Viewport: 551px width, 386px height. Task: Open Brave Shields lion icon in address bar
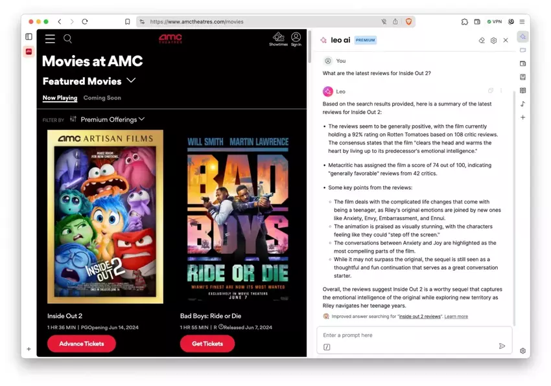[409, 21]
